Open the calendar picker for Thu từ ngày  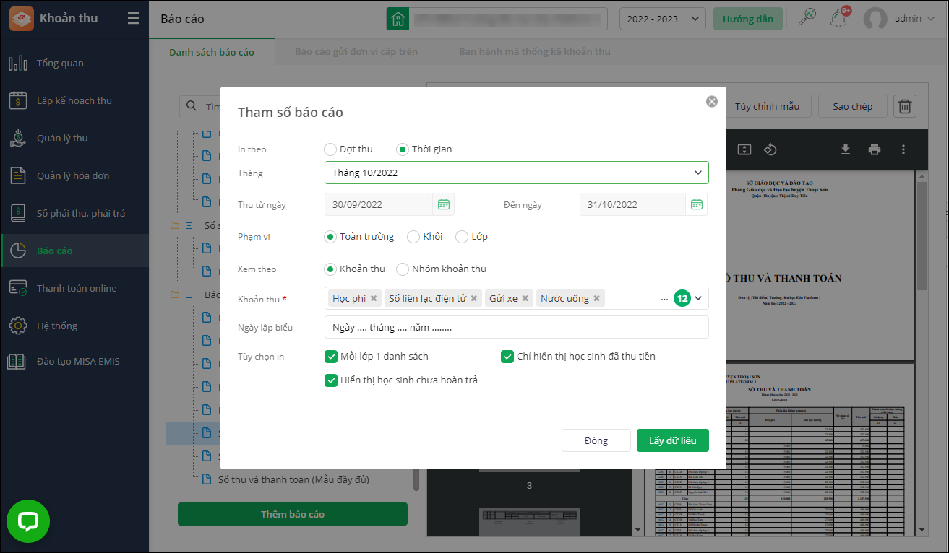coord(443,204)
